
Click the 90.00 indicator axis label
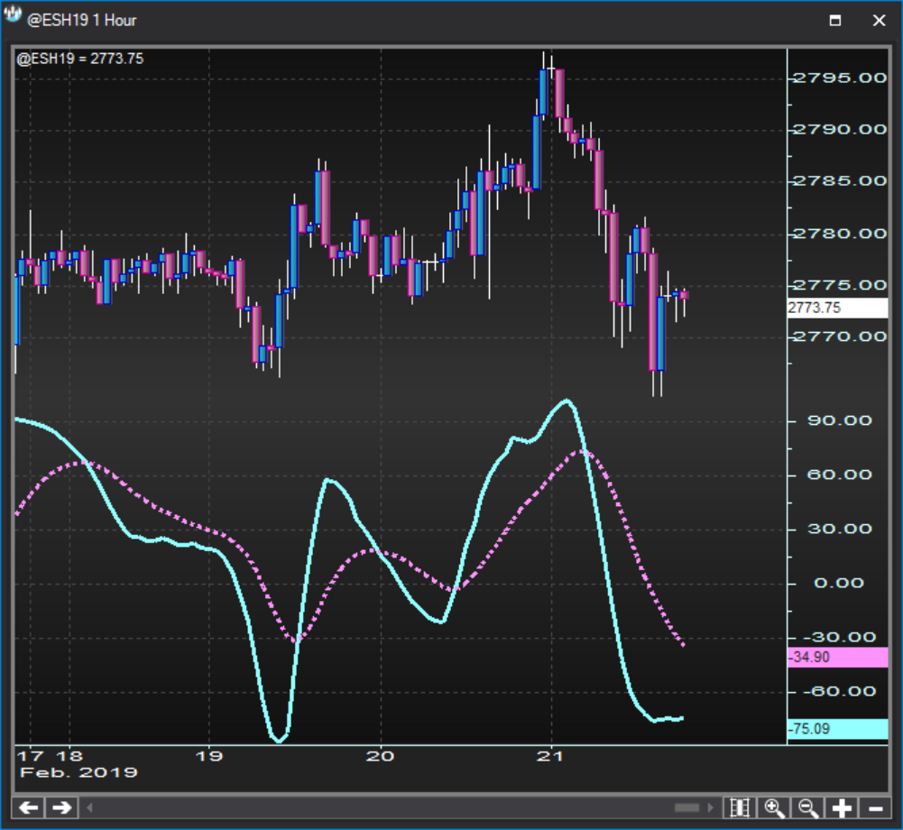tap(840, 420)
